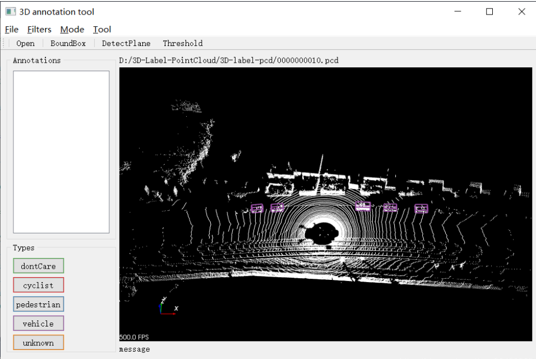Click the toolbar drag handle

pos(4,43)
